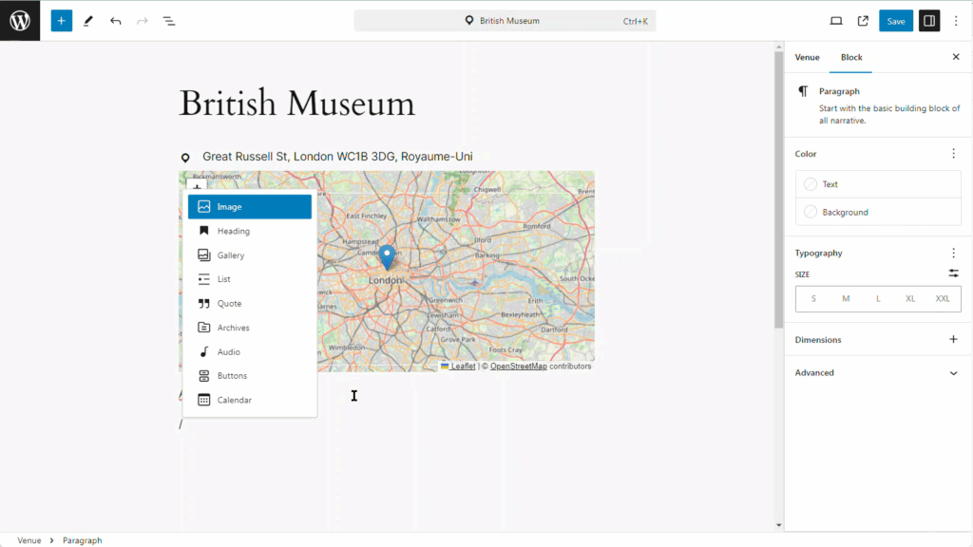Switch to the Venue tab
This screenshot has height=547, width=973.
pos(807,57)
